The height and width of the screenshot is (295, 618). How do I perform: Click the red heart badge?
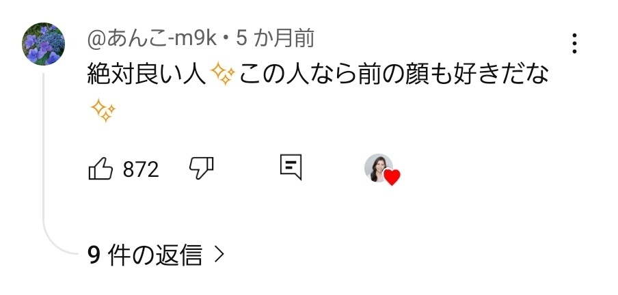(392, 178)
